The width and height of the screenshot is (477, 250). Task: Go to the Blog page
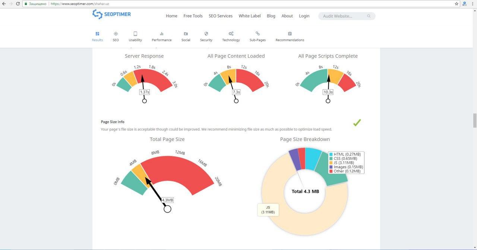(271, 16)
